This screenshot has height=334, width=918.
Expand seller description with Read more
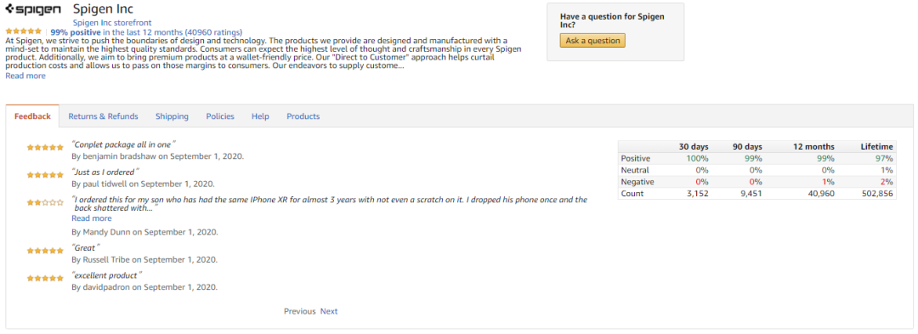click(25, 76)
